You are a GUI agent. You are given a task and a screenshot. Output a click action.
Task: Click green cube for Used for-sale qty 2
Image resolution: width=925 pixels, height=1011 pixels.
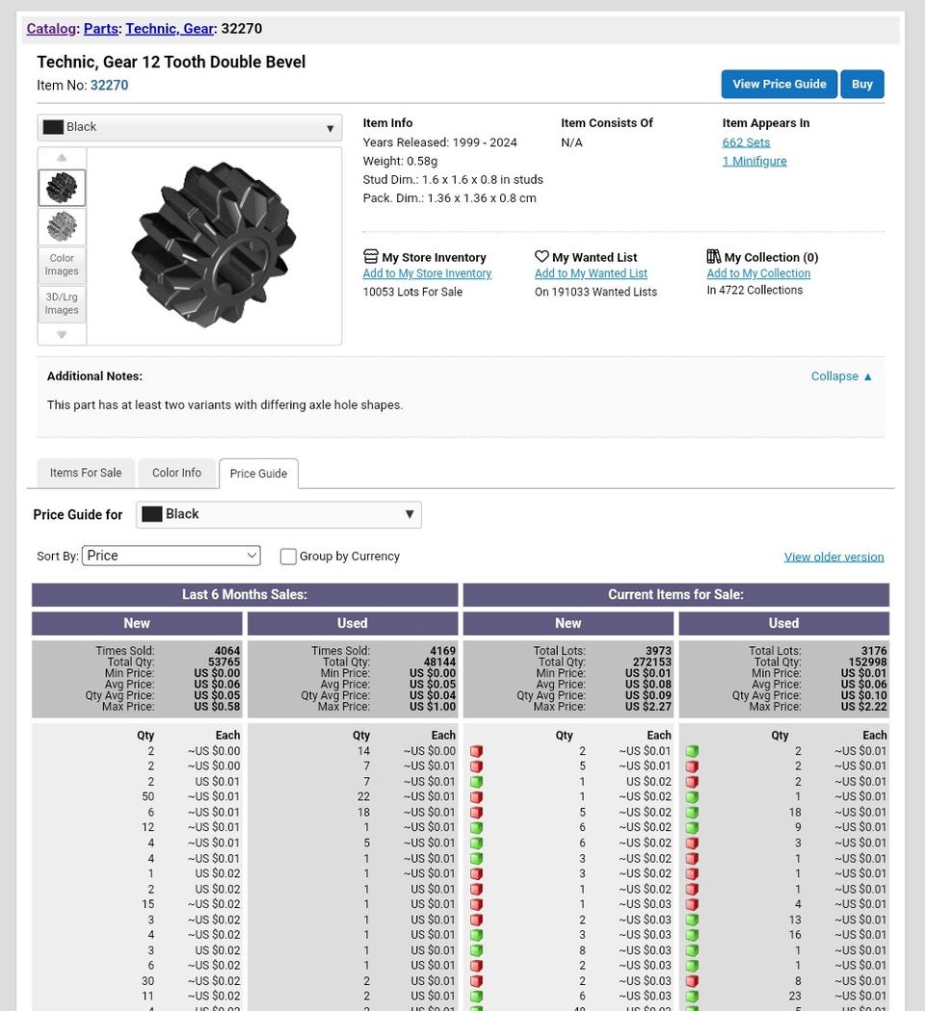pyautogui.click(x=692, y=751)
